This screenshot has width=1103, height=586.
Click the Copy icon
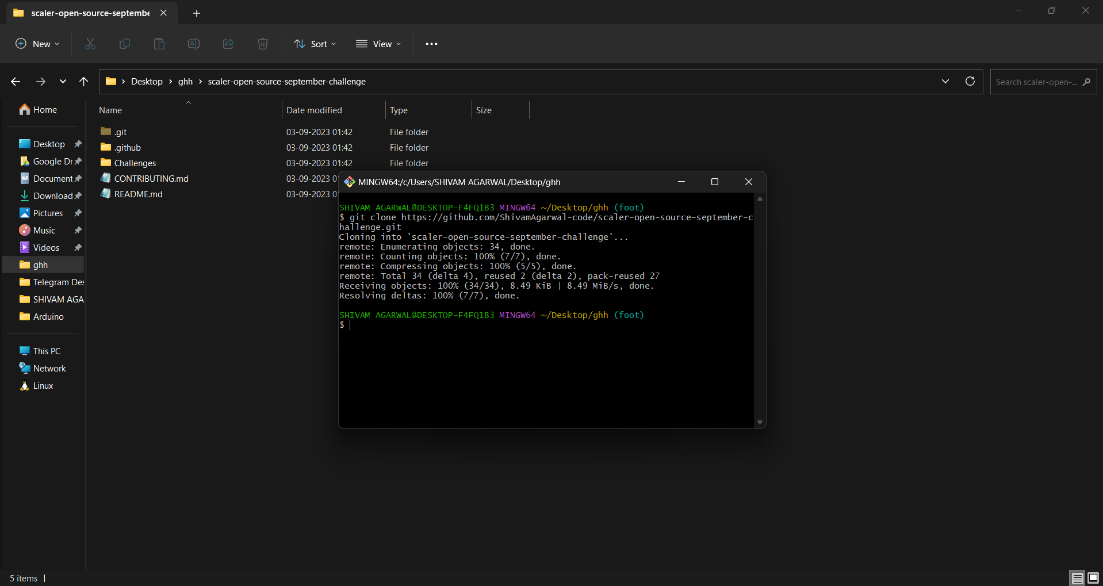124,44
